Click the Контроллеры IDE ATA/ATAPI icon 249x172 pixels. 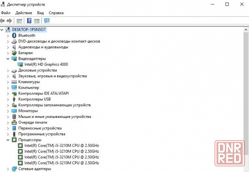(x=14, y=93)
